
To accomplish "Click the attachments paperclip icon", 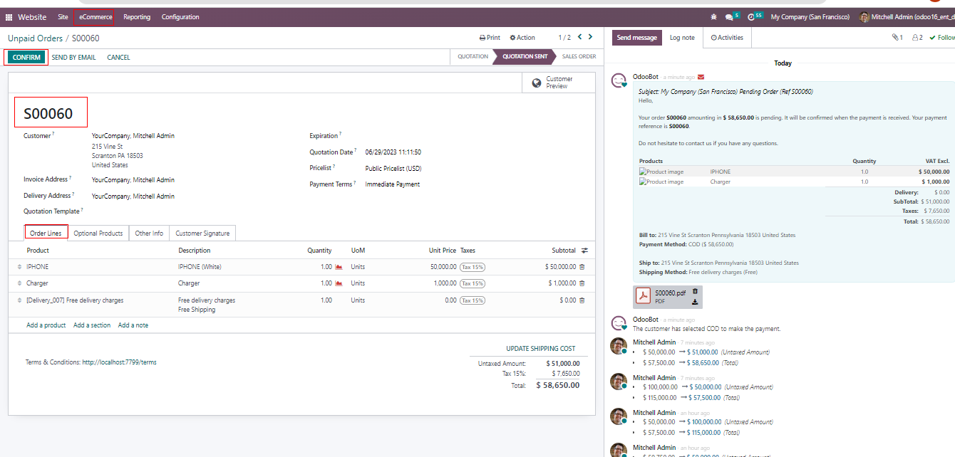I will [x=897, y=38].
